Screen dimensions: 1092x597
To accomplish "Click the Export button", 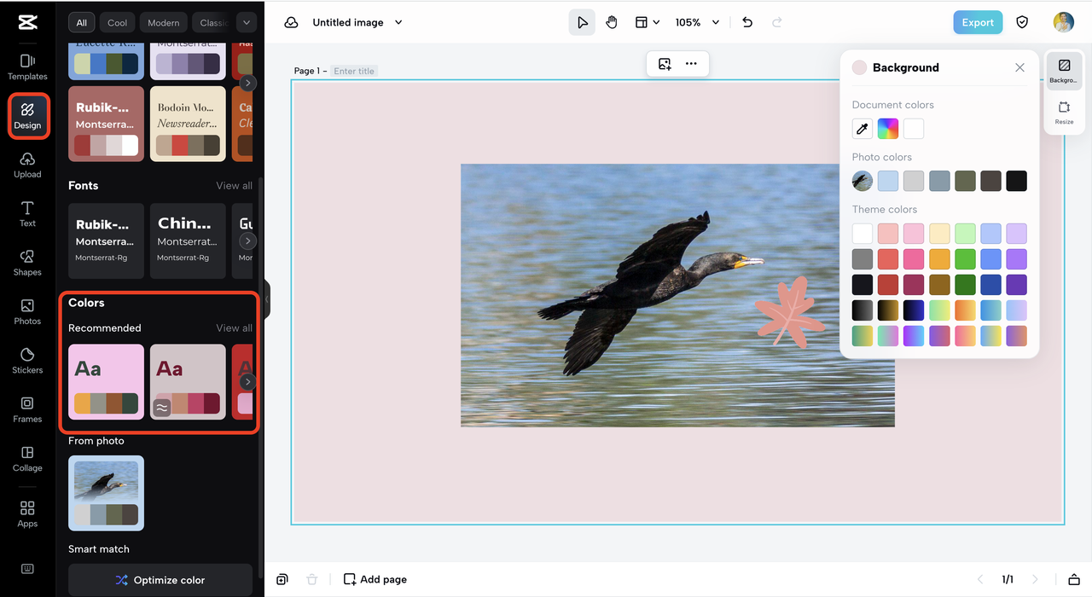I will [x=978, y=22].
